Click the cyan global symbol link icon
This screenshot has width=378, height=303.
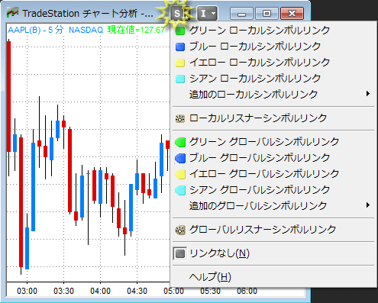[x=180, y=190]
